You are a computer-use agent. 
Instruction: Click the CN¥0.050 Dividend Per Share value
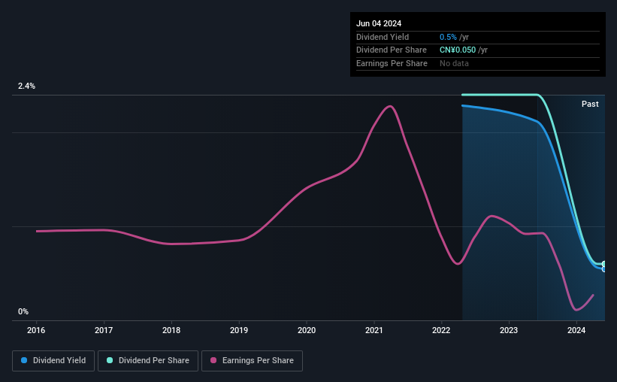coord(458,50)
